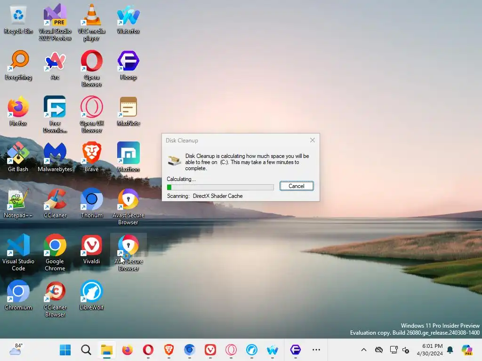Switch to Waterfox in the taskbar
This screenshot has height=361, width=482.
[x=273, y=350]
